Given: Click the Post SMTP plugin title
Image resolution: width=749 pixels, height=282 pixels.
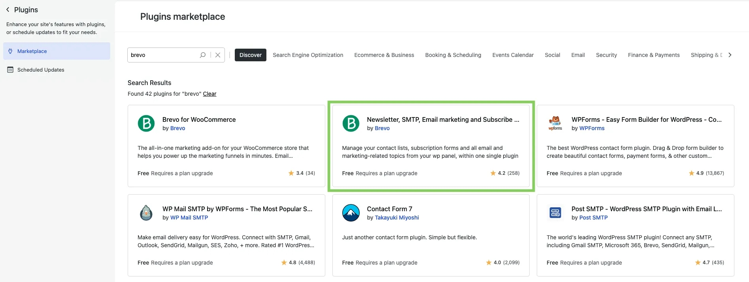Looking at the screenshot, I should pyautogui.click(x=647, y=209).
